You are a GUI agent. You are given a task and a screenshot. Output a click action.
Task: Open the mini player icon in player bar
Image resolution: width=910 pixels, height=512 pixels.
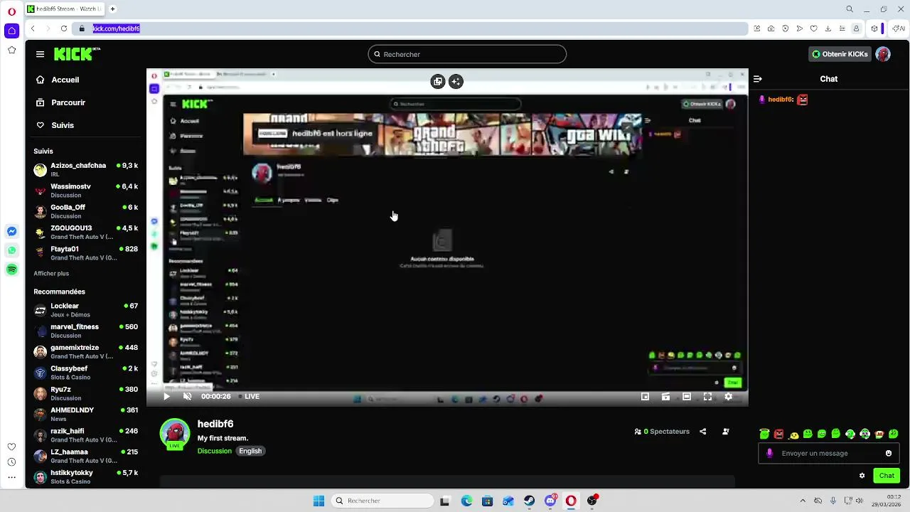pos(645,397)
